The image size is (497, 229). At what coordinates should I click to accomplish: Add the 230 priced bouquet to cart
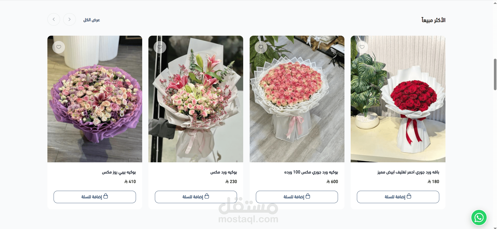[196, 197]
